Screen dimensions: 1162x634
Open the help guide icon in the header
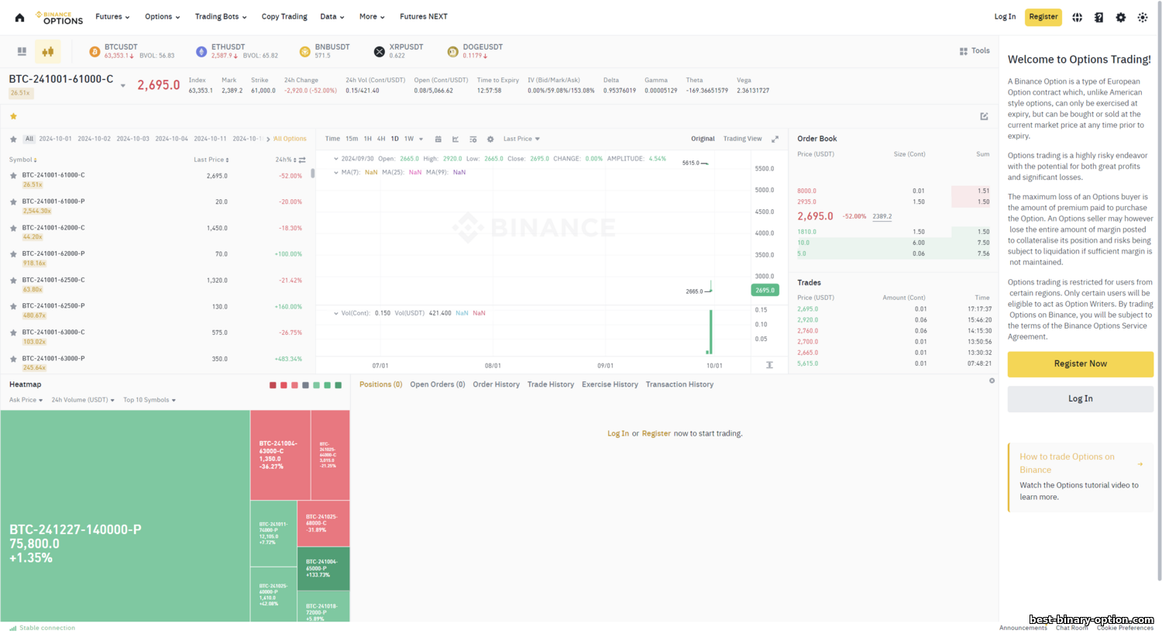[x=1098, y=17]
